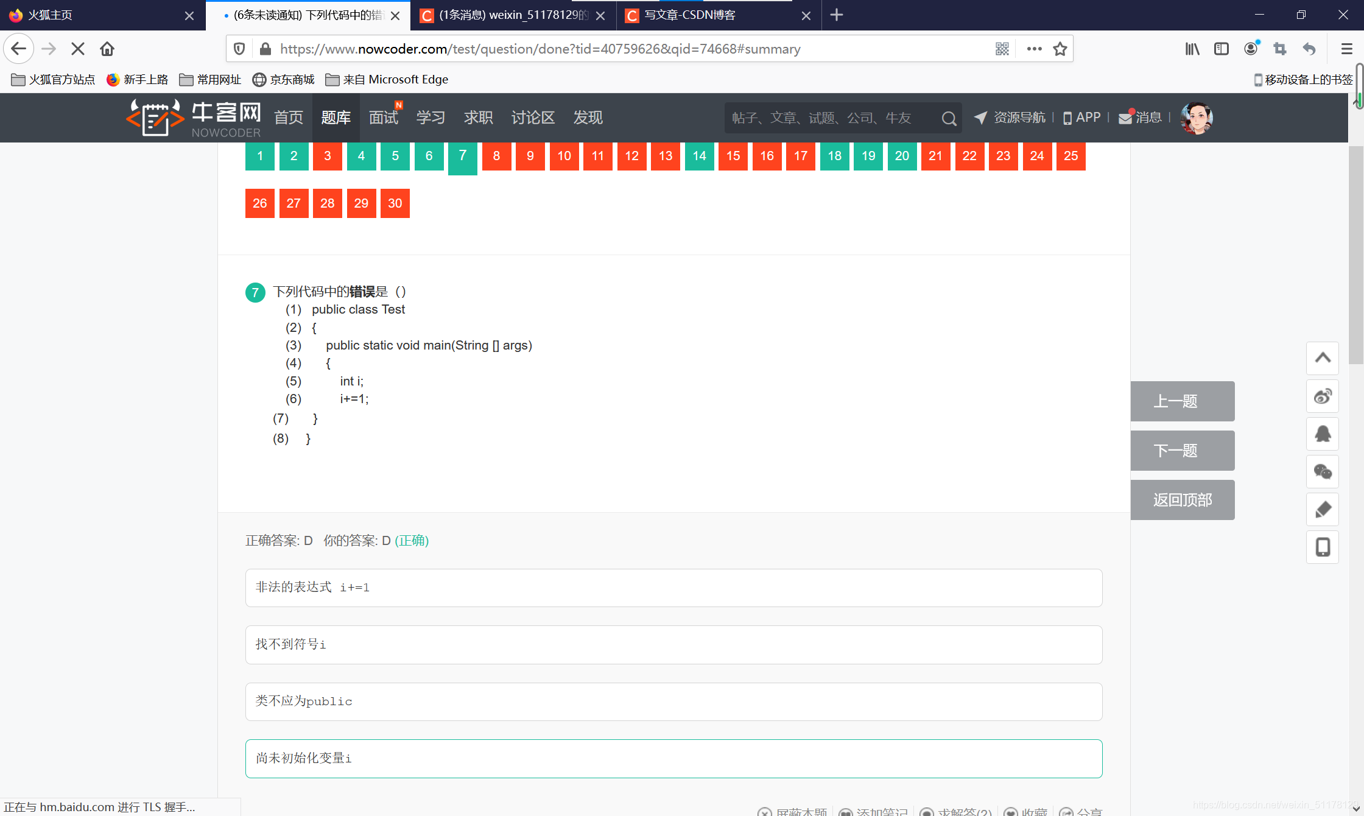Open the tracking protection shield
Viewport: 1364px width, 816px height.
[x=239, y=49]
